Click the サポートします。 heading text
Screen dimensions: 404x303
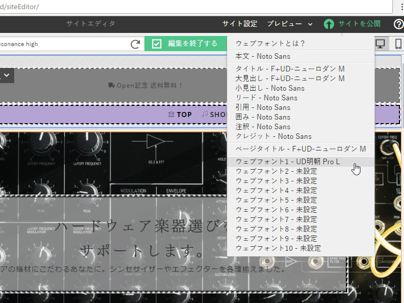[142, 251]
